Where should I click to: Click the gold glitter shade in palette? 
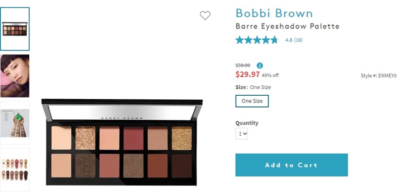coord(181,138)
